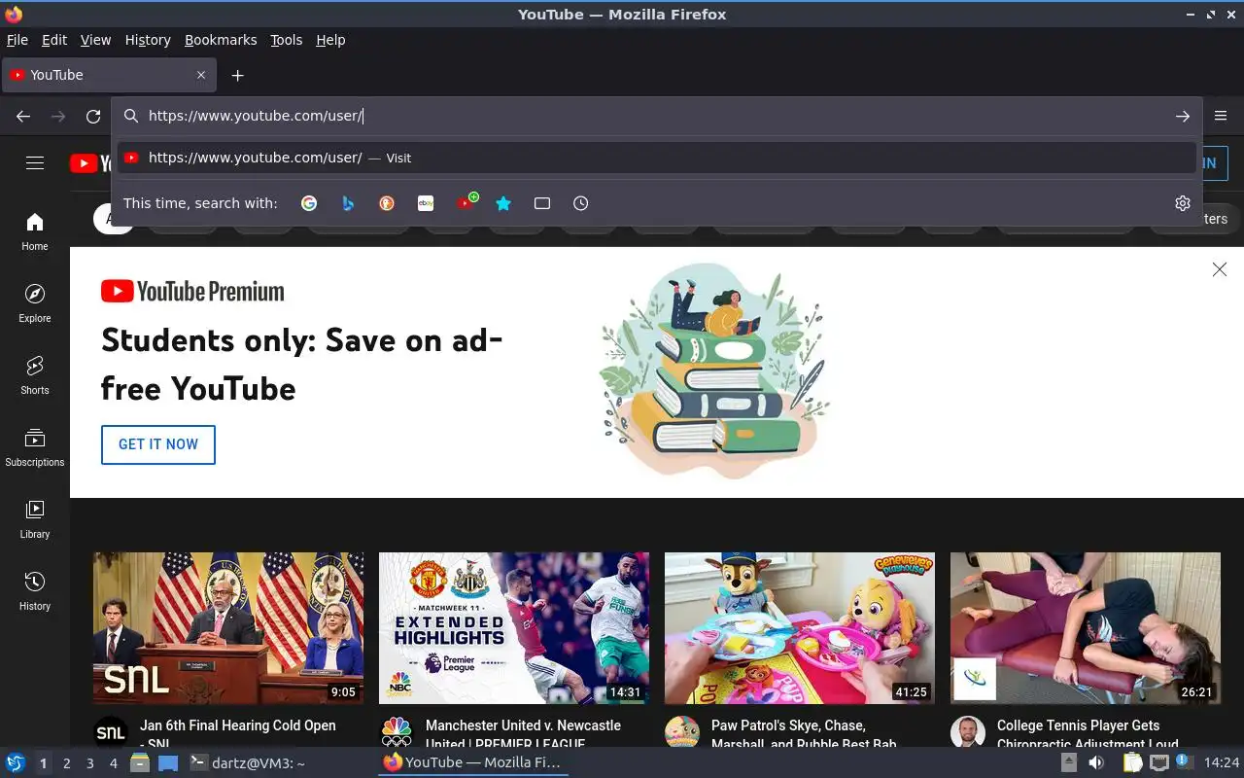This screenshot has width=1244, height=778.
Task: Search this time with eBay
Action: pyautogui.click(x=426, y=203)
